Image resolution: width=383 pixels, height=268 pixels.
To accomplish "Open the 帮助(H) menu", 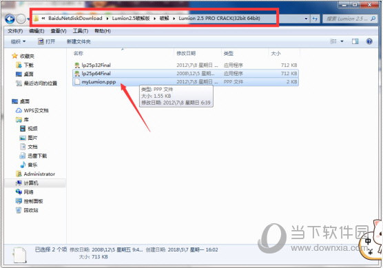I will tap(103, 31).
